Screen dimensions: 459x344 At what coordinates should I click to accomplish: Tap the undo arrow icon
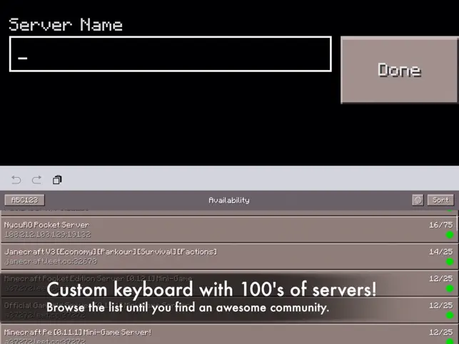[x=16, y=180]
